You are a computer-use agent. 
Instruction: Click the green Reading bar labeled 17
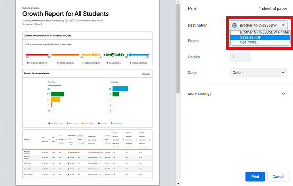click(58, 94)
